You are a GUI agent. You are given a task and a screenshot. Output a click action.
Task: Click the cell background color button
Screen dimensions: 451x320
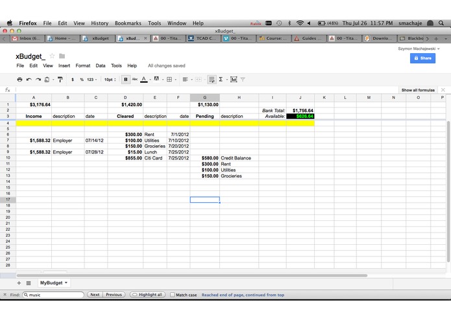156,79
